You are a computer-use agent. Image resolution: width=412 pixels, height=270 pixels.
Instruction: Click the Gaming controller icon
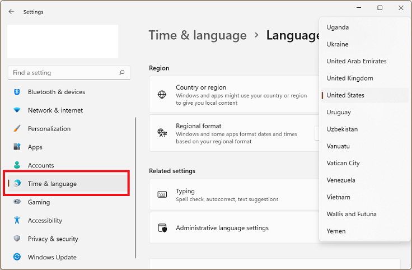(x=17, y=202)
